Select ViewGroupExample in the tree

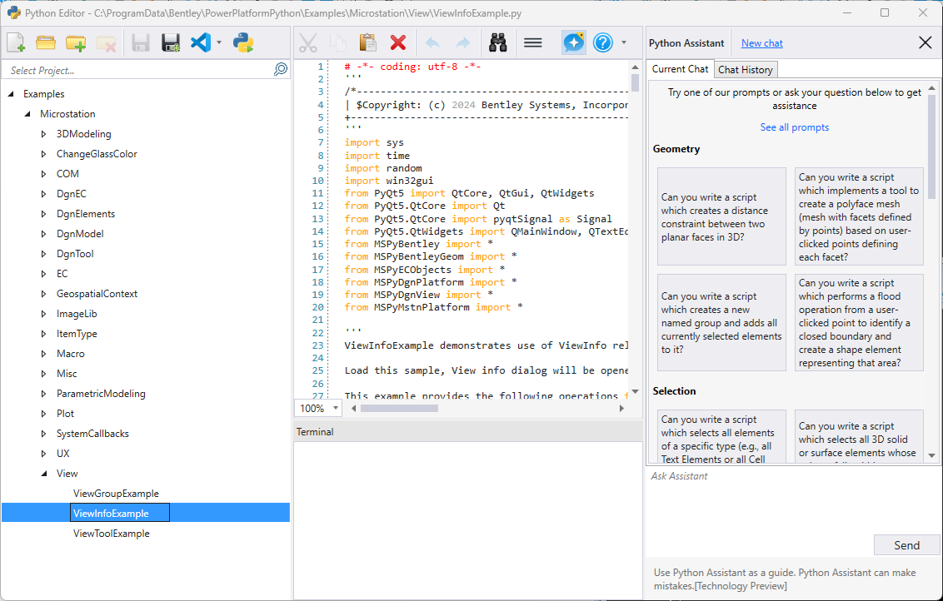click(116, 494)
